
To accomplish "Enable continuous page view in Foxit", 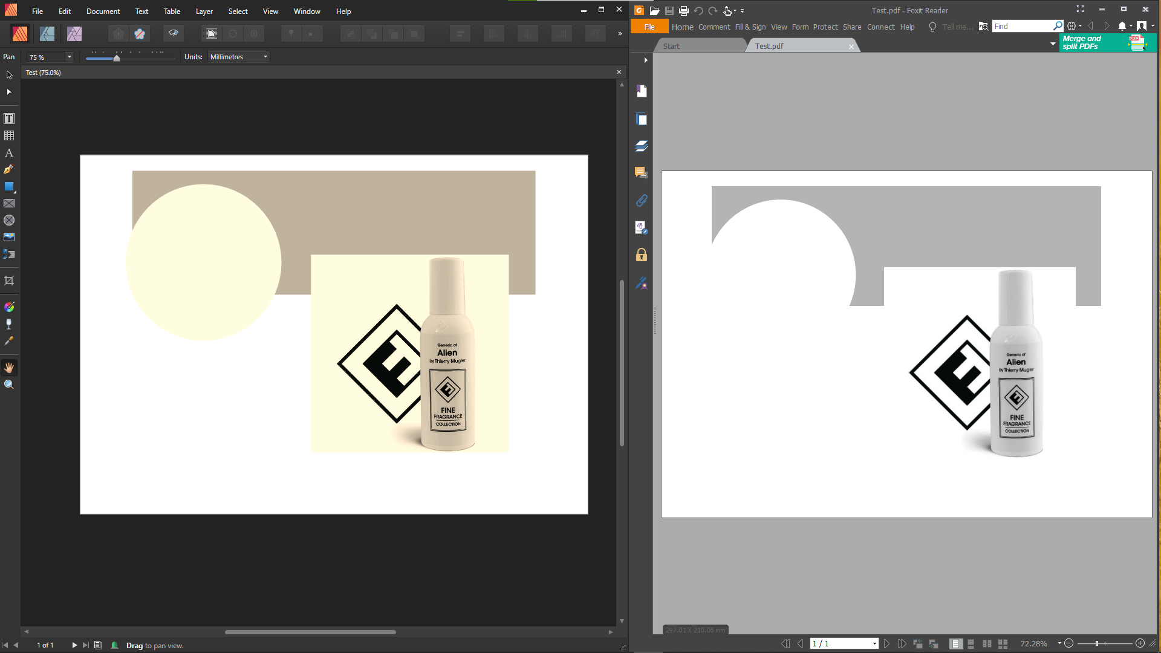I will click(x=971, y=644).
